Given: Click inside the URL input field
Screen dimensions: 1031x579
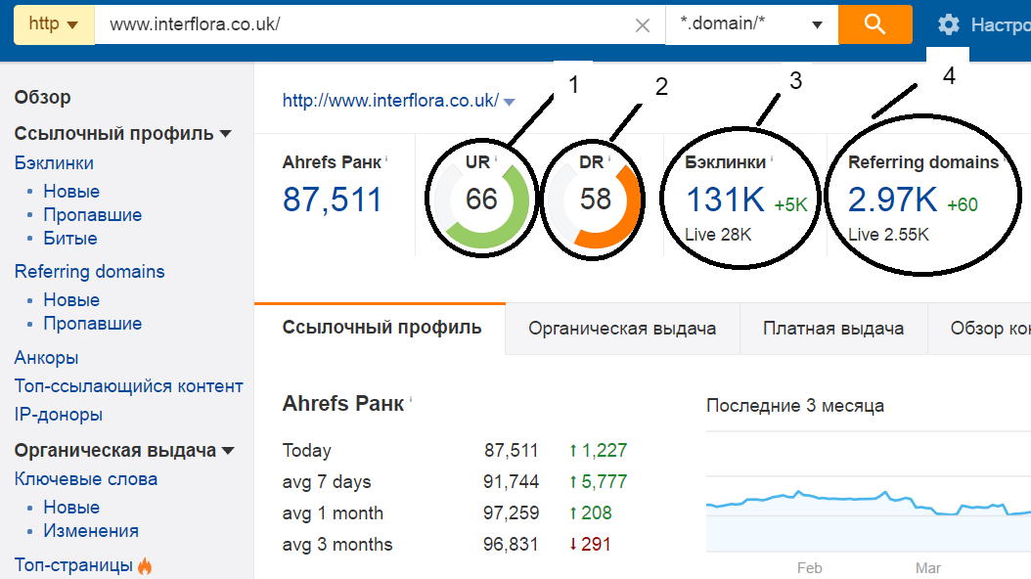Looking at the screenshot, I should click(x=372, y=24).
